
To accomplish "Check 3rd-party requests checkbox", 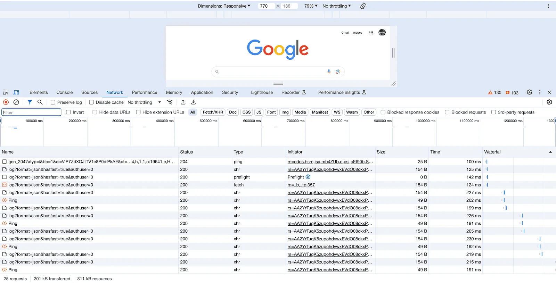I will point(493,112).
